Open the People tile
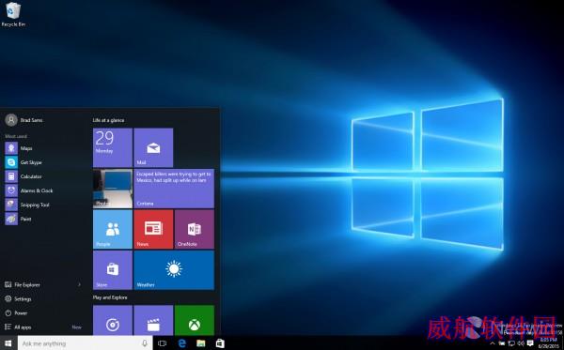The width and height of the screenshot is (564, 350). click(113, 229)
